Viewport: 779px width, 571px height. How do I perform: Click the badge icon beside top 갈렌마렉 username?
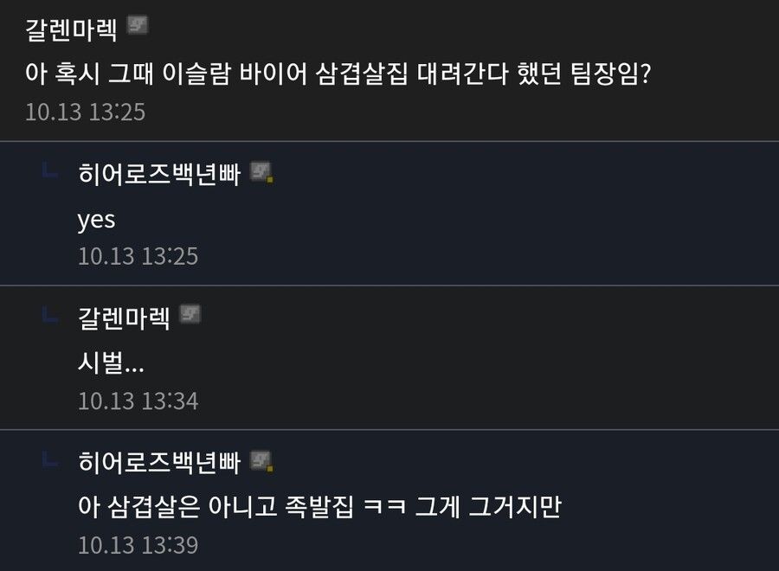(138, 26)
